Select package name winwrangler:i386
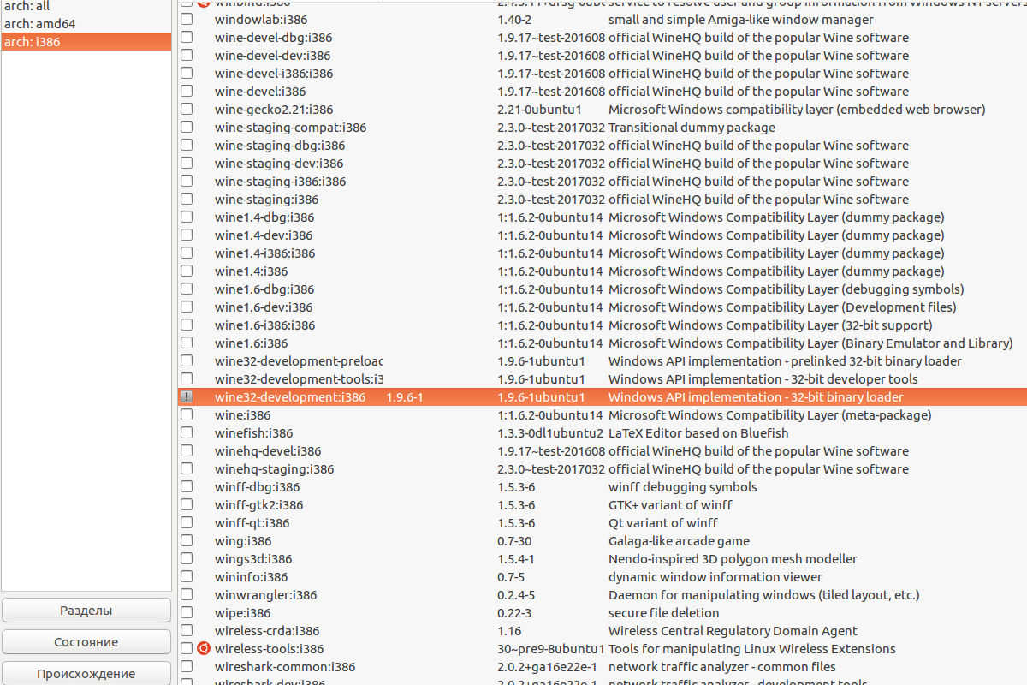This screenshot has width=1027, height=685. pyautogui.click(x=265, y=594)
